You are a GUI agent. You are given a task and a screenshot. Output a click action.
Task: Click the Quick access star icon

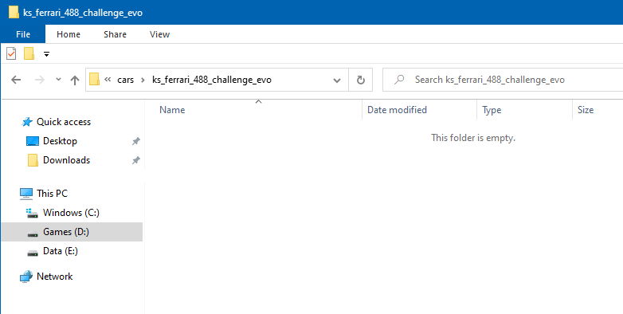point(26,122)
